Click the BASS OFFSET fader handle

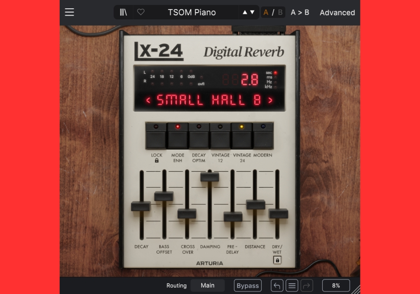coord(164,196)
